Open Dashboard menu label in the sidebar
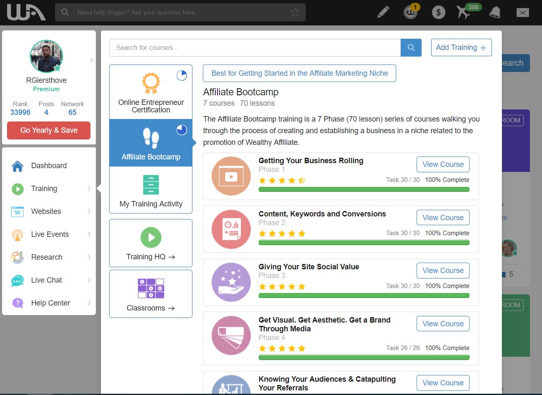The height and width of the screenshot is (395, 542). coord(49,166)
